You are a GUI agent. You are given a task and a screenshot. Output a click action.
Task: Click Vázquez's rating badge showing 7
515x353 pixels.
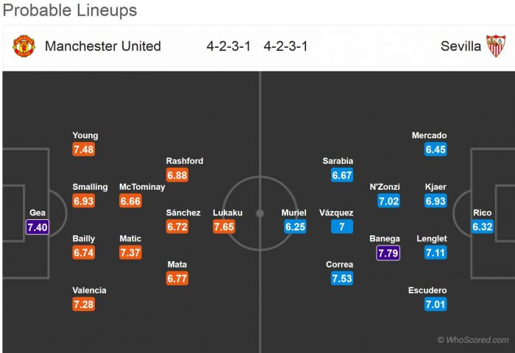pyautogui.click(x=341, y=227)
